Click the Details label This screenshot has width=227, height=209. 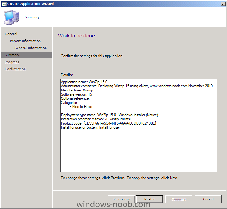(x=67, y=75)
